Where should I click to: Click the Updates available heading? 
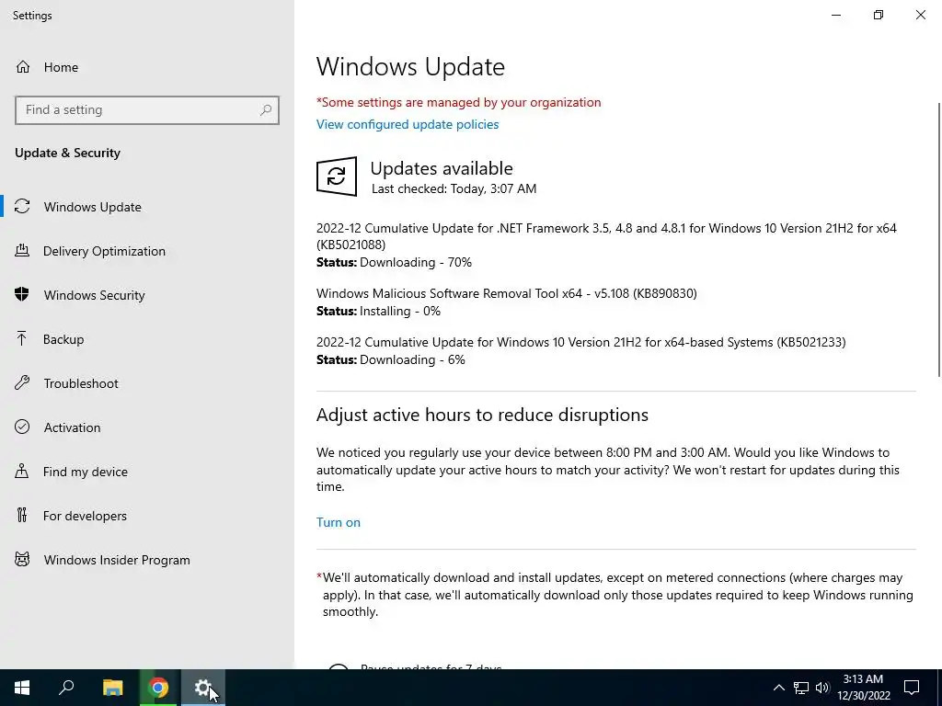pyautogui.click(x=442, y=168)
